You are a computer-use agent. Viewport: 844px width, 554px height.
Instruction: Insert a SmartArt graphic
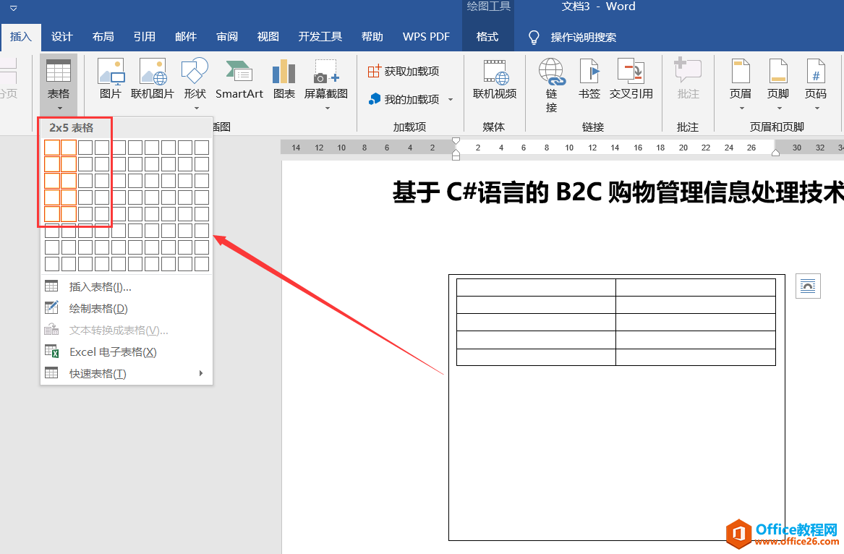click(239, 79)
